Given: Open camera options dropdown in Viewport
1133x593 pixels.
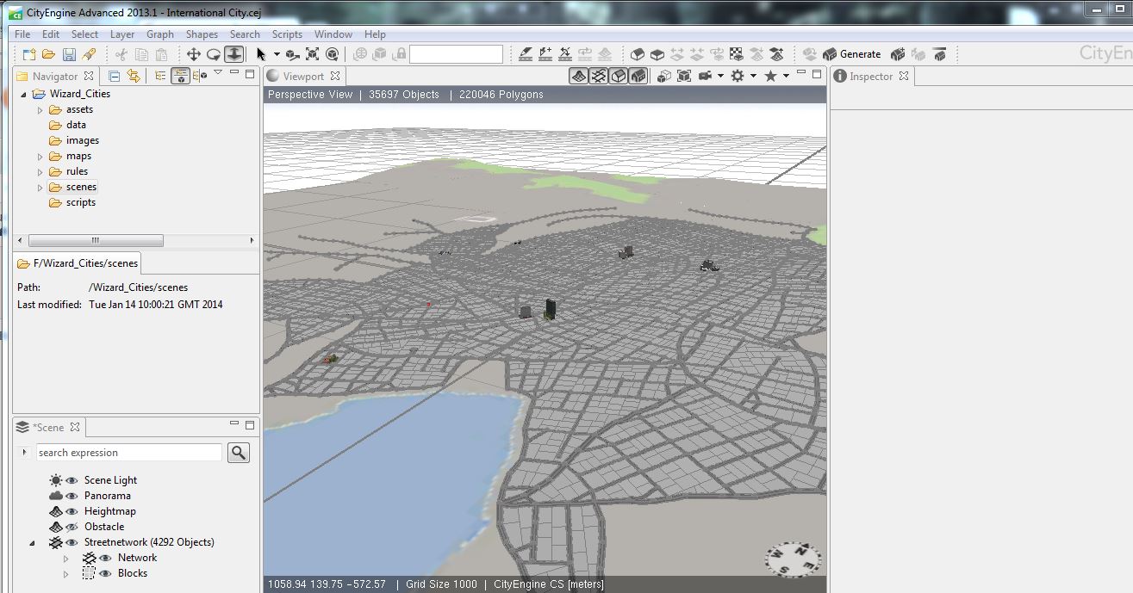Looking at the screenshot, I should [x=720, y=76].
